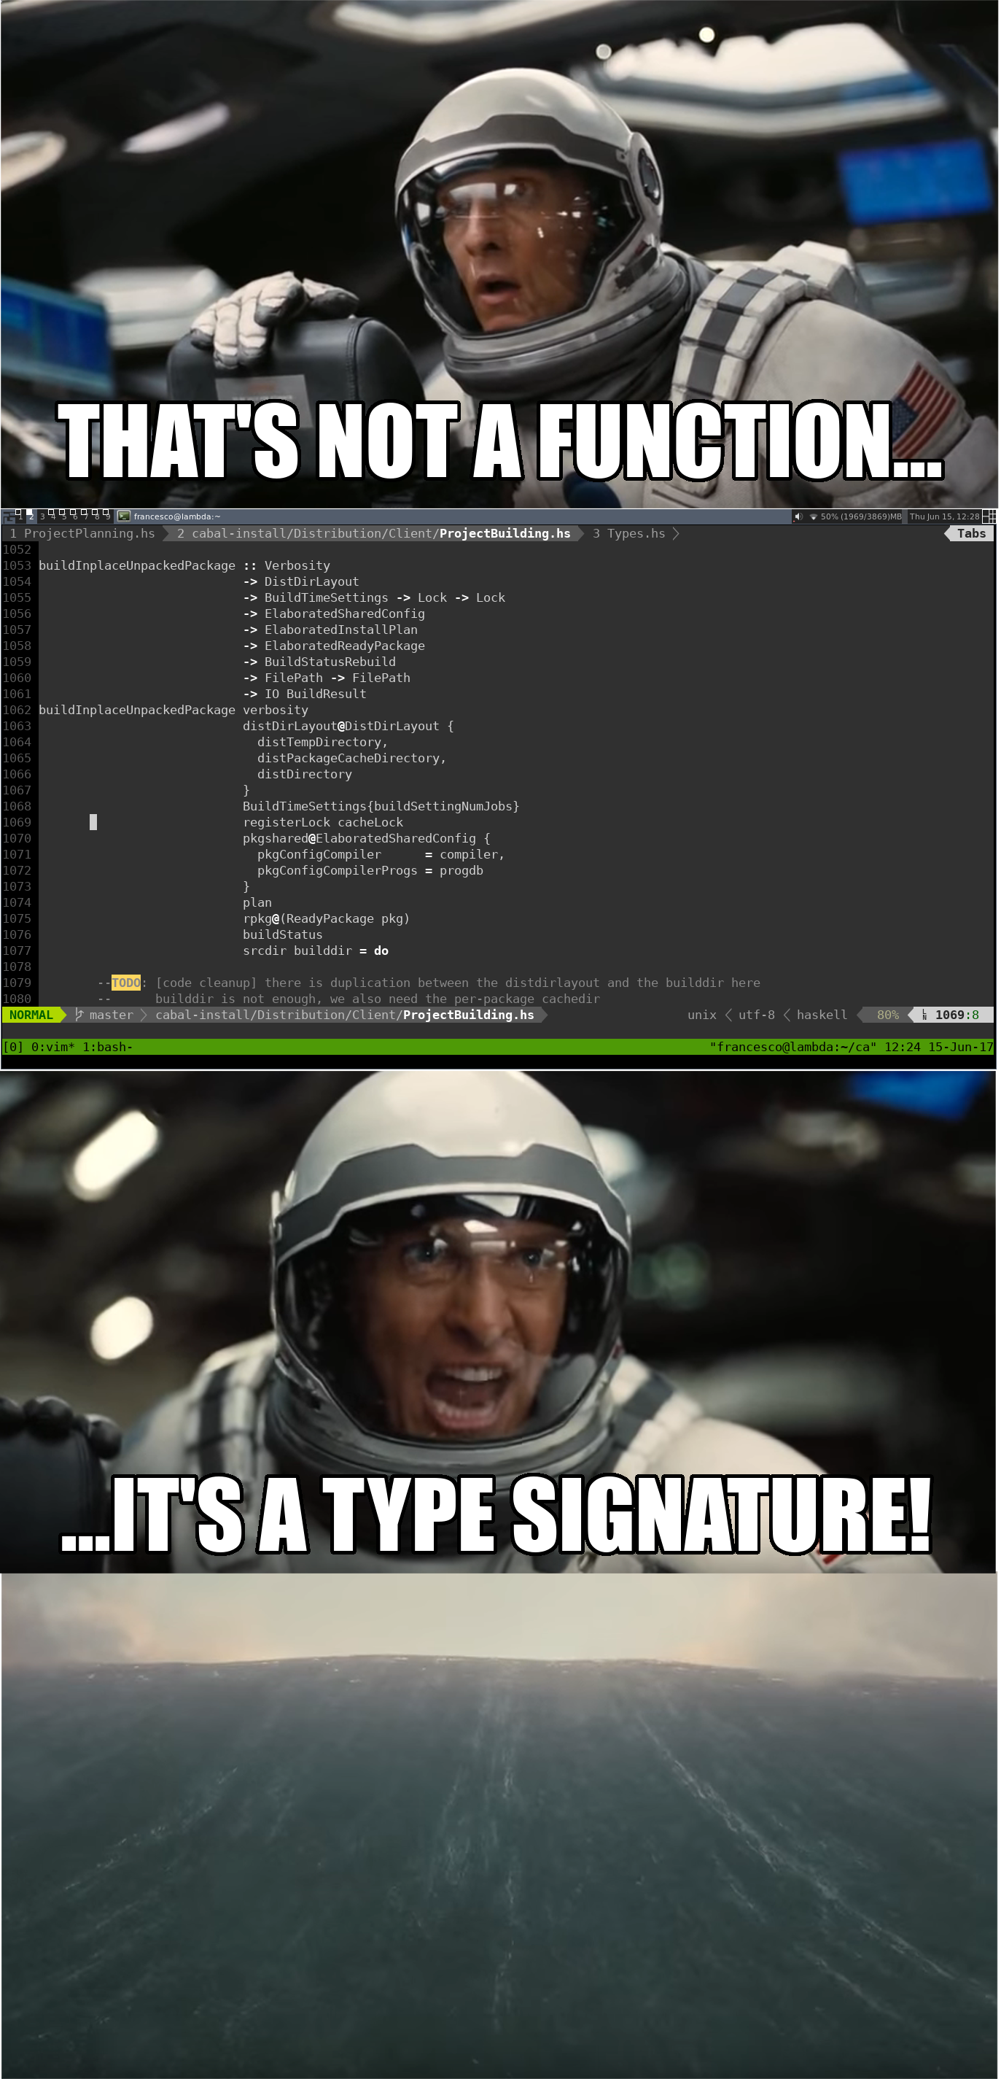Click the master branch name in statusline
The width and height of the screenshot is (1001, 2079).
pyautogui.click(x=112, y=1015)
